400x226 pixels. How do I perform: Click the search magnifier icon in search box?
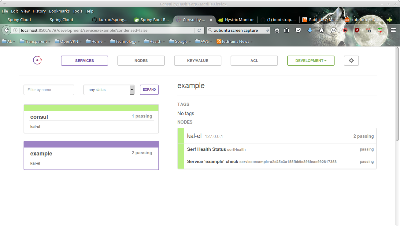coord(210,30)
